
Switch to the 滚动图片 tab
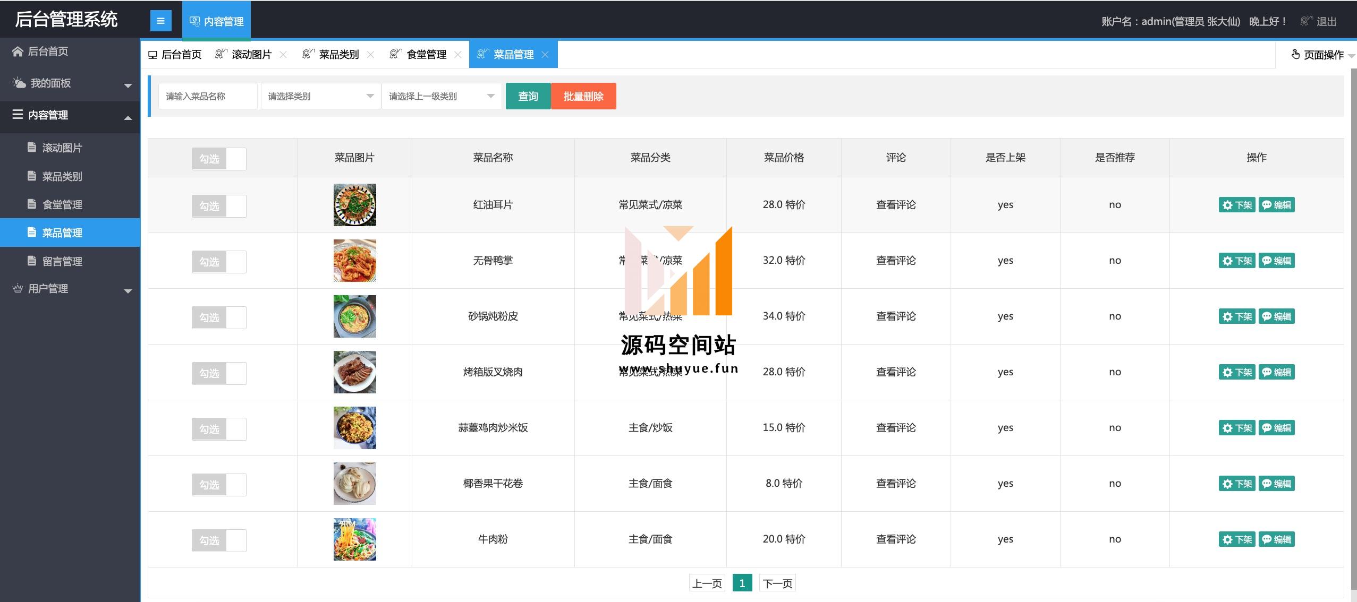[251, 55]
